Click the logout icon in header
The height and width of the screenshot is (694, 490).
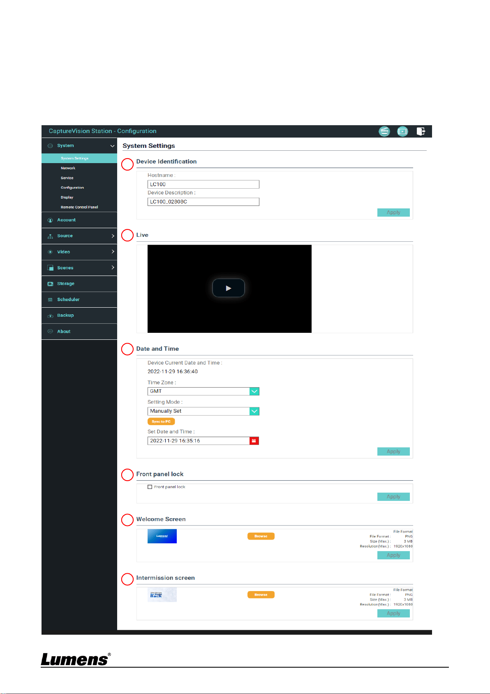click(x=421, y=131)
